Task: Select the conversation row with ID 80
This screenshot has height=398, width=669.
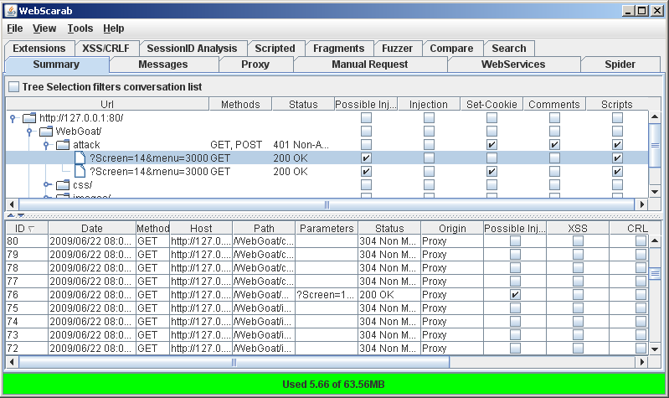Action: [x=84, y=241]
